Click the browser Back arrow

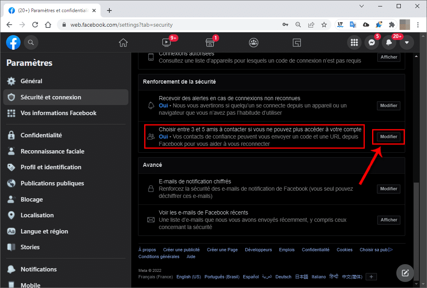[9, 25]
